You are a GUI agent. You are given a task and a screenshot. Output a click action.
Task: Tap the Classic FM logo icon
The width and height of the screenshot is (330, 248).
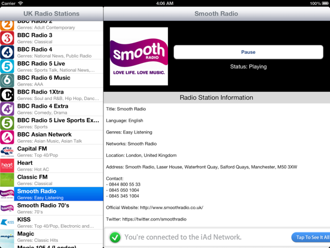pos(7,180)
